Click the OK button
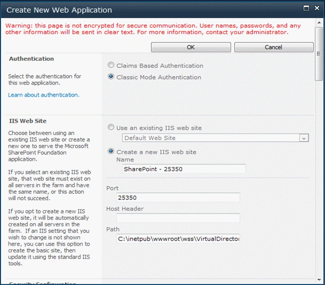Viewport: 325px width, 285px height. tap(191, 47)
